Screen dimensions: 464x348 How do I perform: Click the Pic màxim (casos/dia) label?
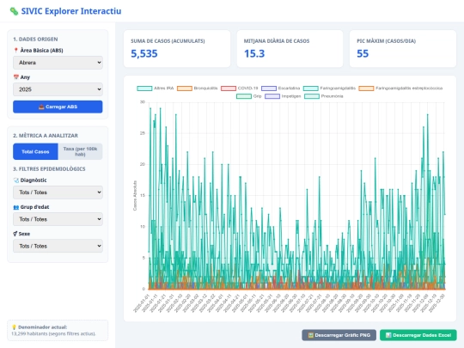pos(386,41)
